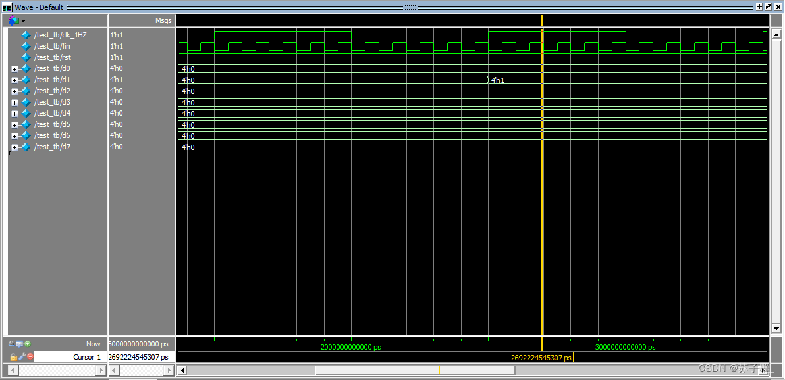Click the 2000000000000 ps timeline label
This screenshot has width=785, height=380.
pos(350,347)
